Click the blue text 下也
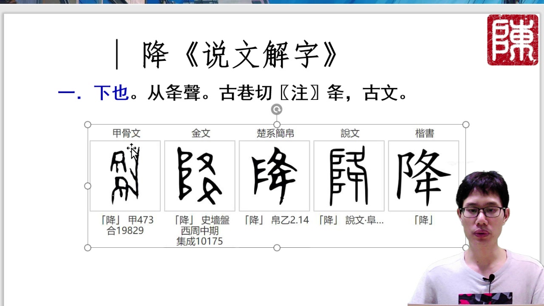544x306 pixels. tap(111, 93)
